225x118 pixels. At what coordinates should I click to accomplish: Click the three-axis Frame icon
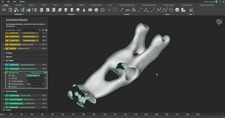pos(146,10)
